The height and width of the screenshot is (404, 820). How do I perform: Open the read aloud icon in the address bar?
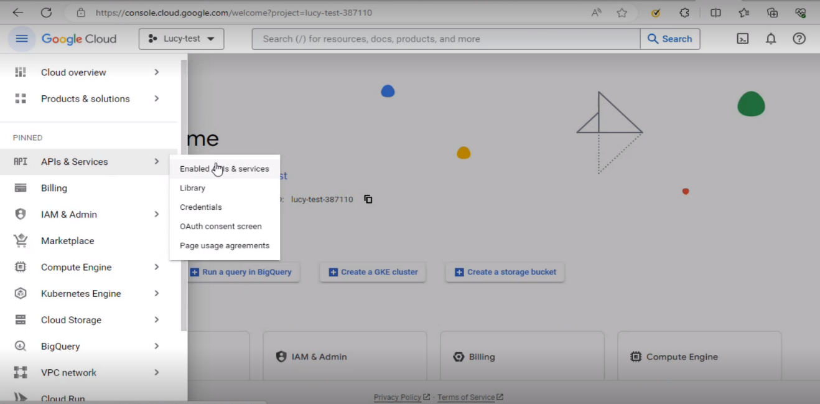(x=596, y=12)
